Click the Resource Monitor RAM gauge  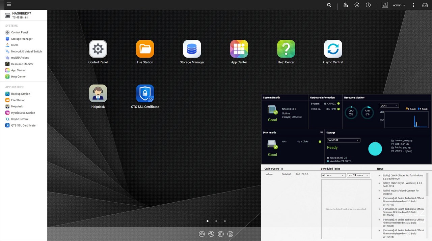[x=368, y=112]
